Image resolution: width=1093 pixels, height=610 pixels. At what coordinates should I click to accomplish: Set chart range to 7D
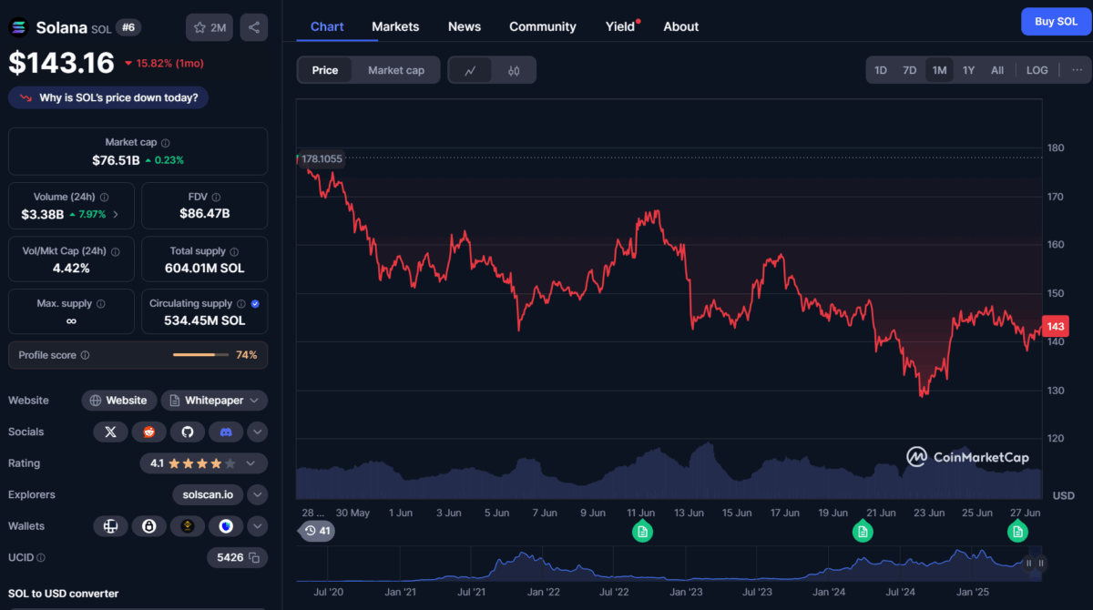909,70
